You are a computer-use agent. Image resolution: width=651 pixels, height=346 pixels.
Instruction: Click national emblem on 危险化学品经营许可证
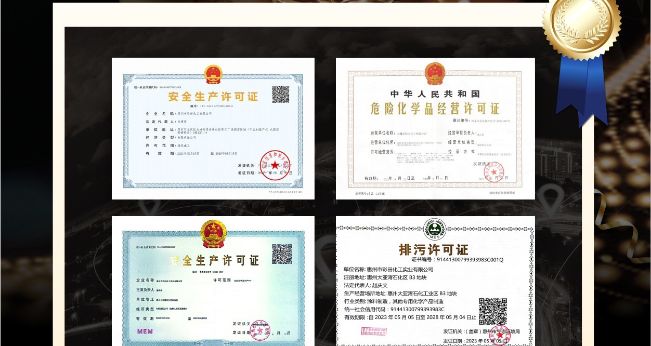435,74
